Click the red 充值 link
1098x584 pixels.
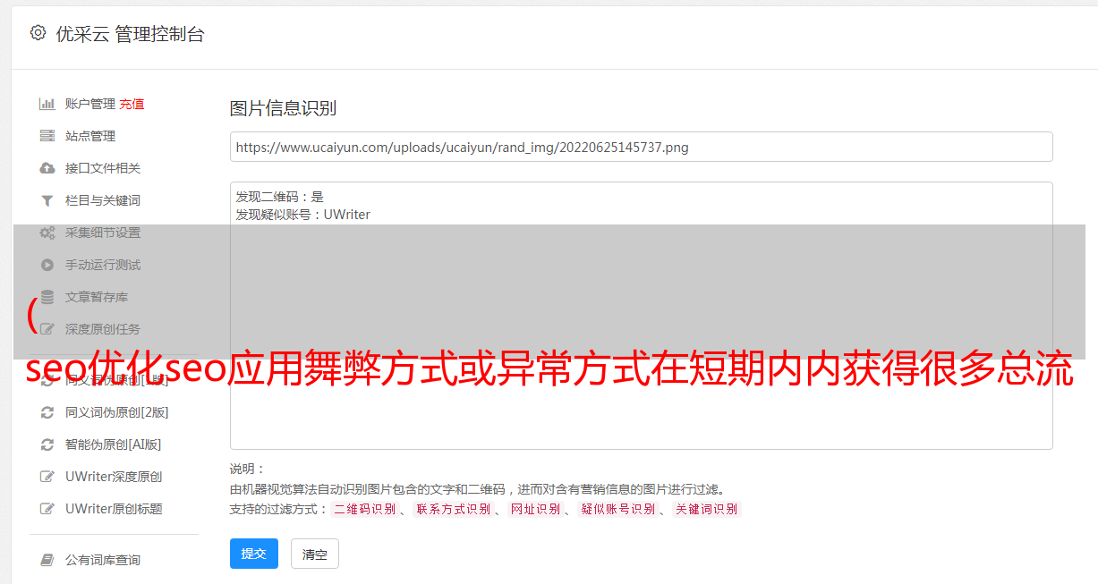coord(132,104)
